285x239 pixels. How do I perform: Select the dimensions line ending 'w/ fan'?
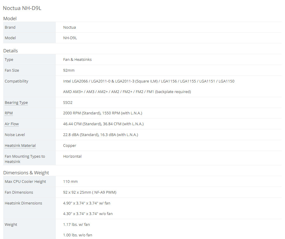87,203
